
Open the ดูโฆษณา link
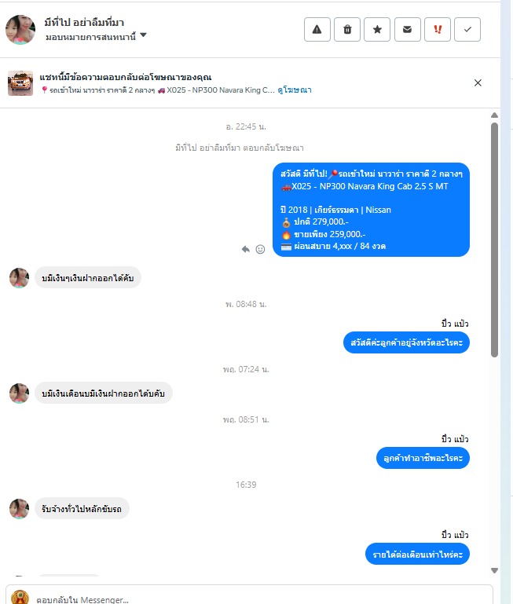[295, 90]
